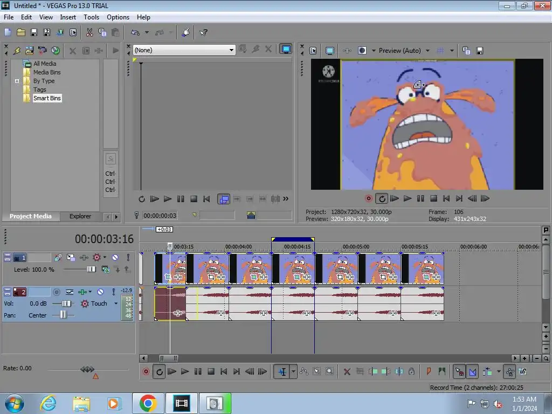Screen dimensions: 552x414
Task: Click the Trimmer external monitor icon
Action: pos(286,49)
